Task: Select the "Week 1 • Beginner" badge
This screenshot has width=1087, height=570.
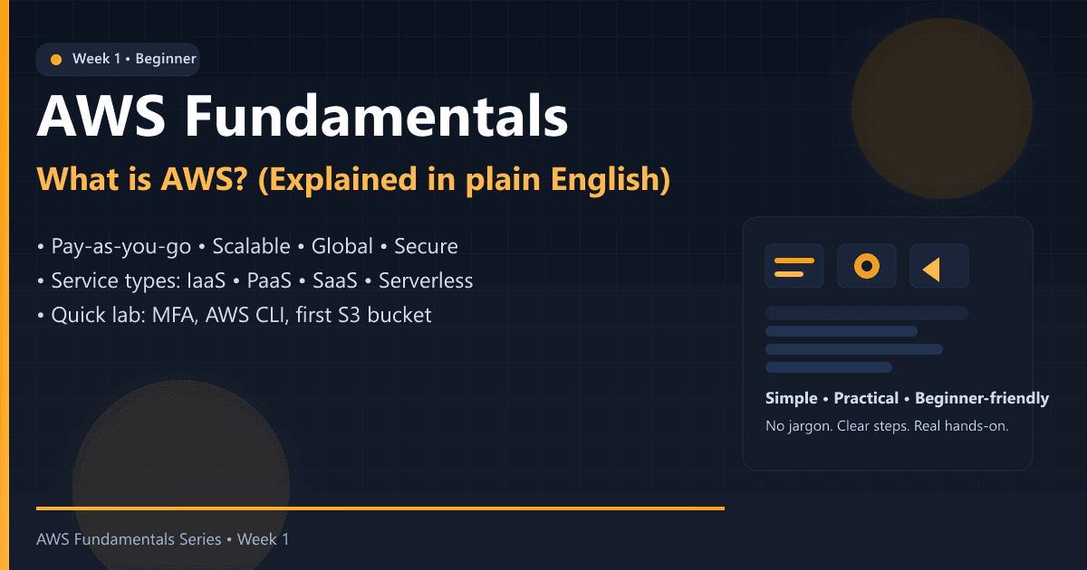Action: (118, 60)
